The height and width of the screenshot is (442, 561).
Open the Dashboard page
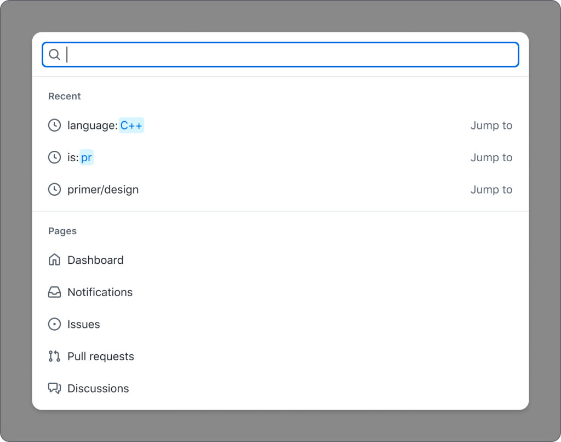click(x=95, y=260)
